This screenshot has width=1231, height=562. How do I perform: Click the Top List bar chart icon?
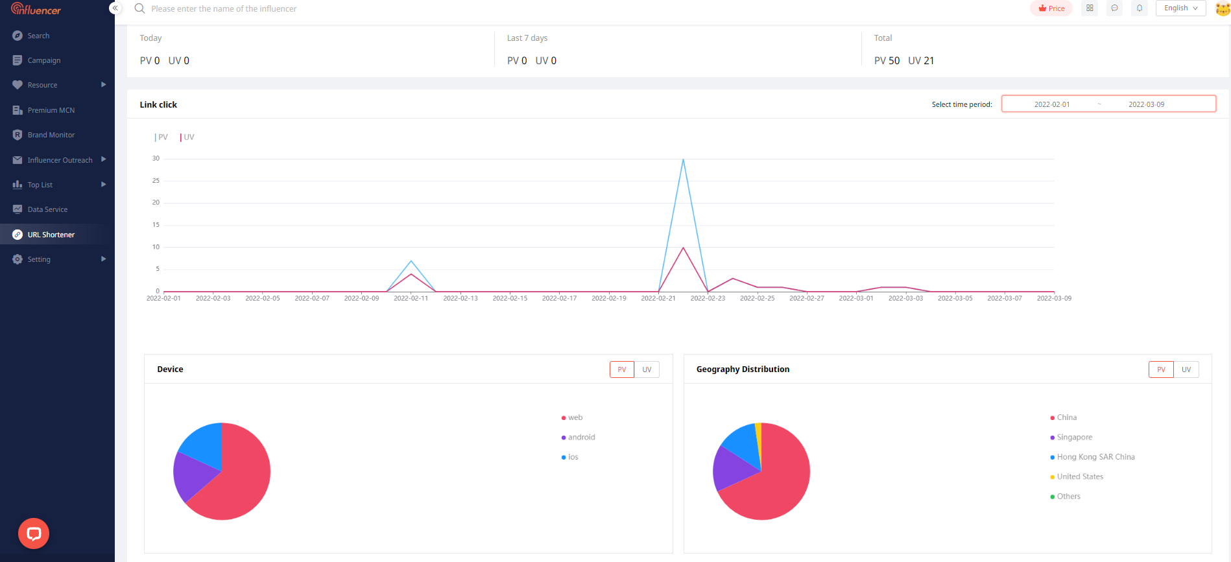[18, 185]
